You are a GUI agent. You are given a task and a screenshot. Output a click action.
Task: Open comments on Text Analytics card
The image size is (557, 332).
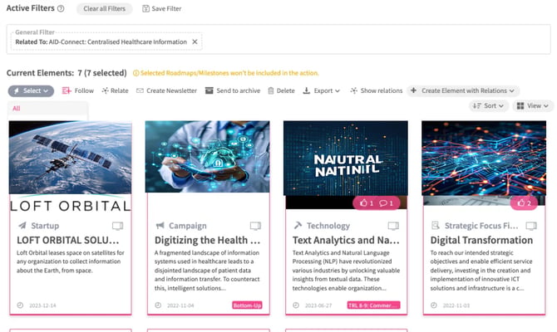pyautogui.click(x=386, y=203)
